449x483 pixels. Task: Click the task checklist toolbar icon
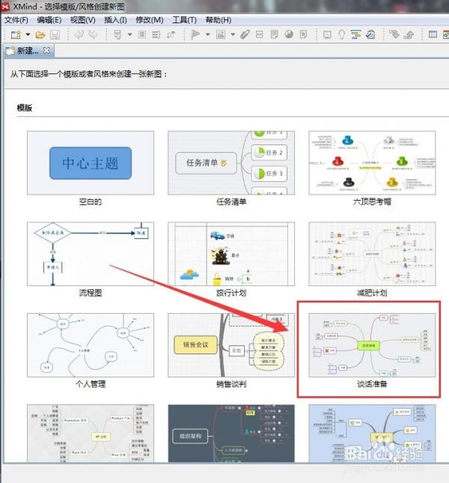pyautogui.click(x=370, y=34)
